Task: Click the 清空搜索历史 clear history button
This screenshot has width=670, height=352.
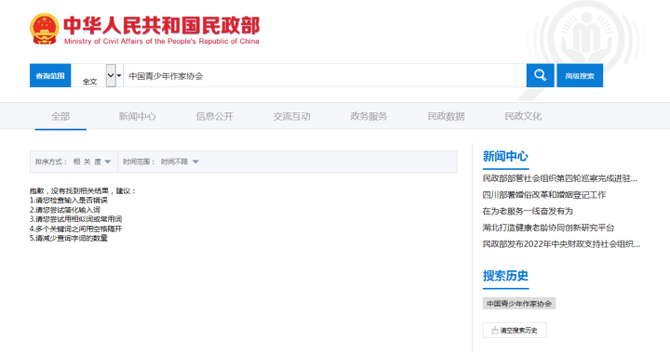Action: click(x=515, y=331)
